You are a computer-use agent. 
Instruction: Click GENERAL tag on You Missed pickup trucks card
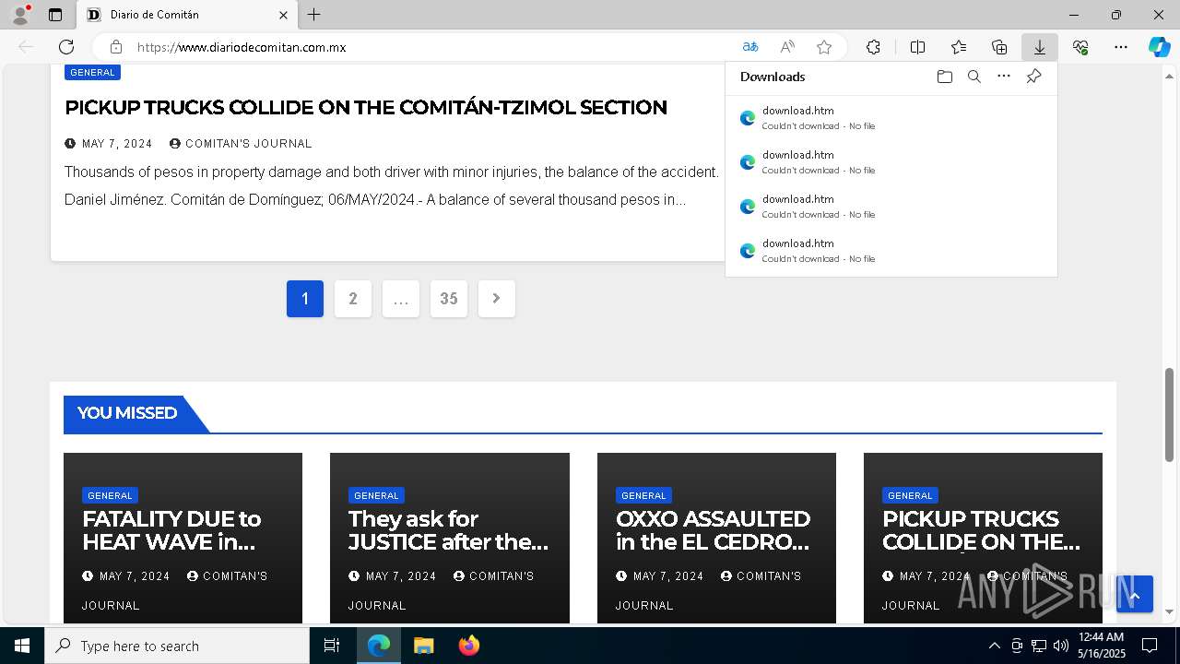(x=910, y=495)
